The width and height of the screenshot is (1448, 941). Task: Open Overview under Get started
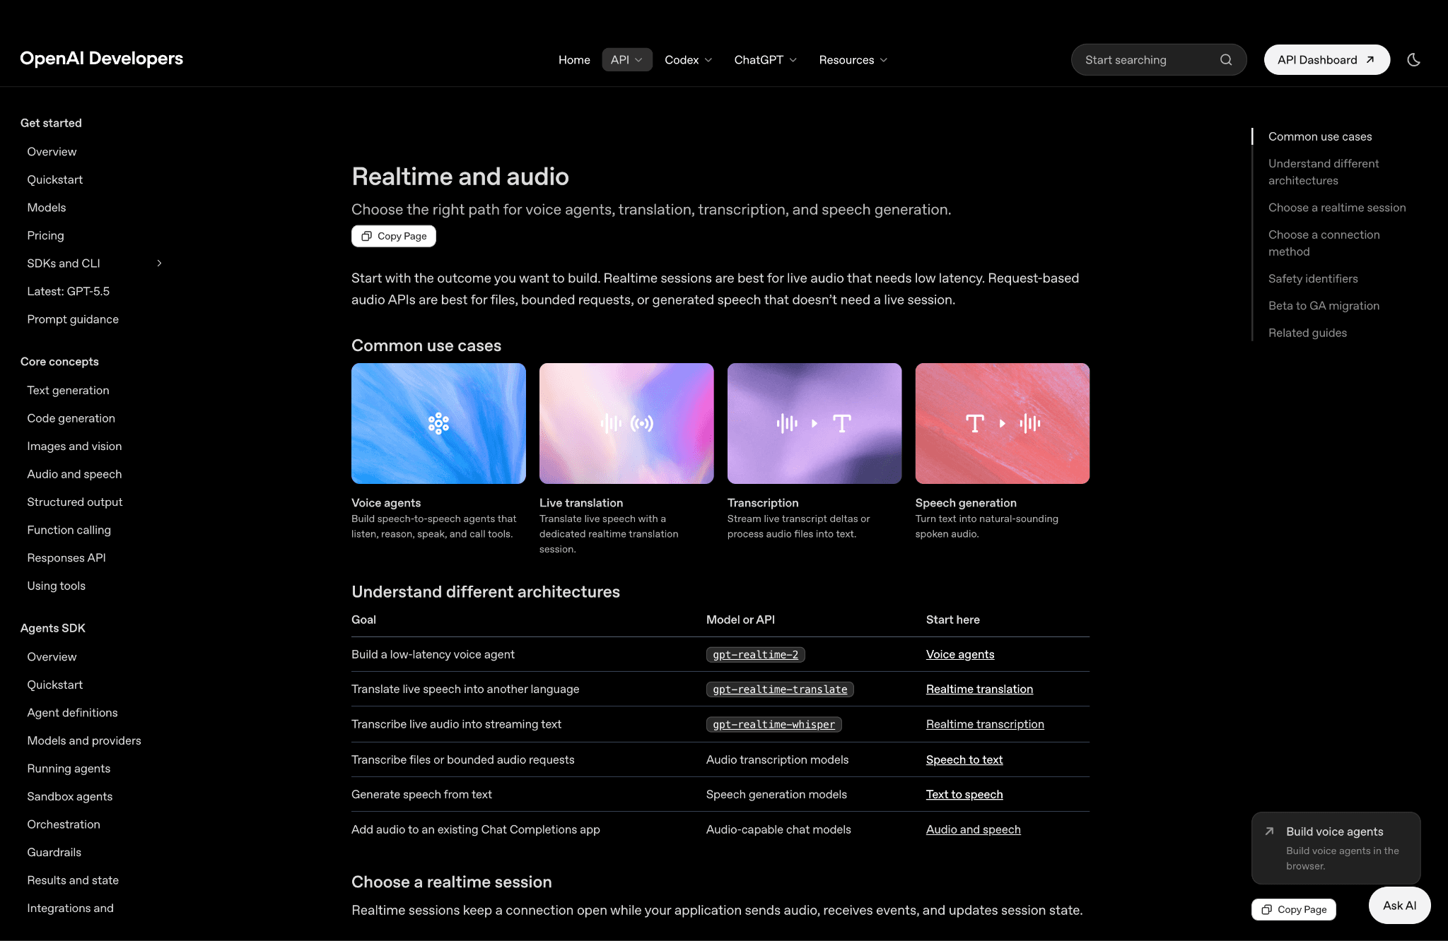(52, 152)
